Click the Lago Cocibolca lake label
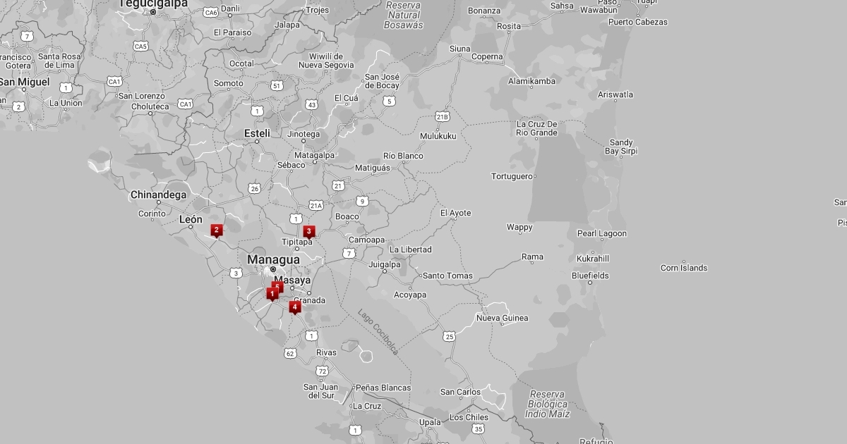 pyautogui.click(x=378, y=331)
